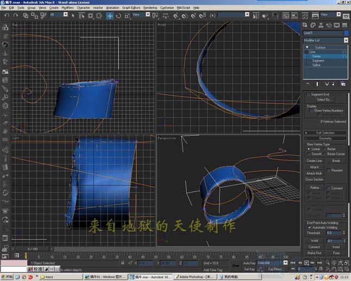This screenshot has height=281, width=351.
Task: Toggle the Surface modifier lightbulb
Action: tap(307, 47)
